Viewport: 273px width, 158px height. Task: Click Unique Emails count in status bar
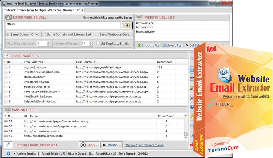[x=28, y=154]
